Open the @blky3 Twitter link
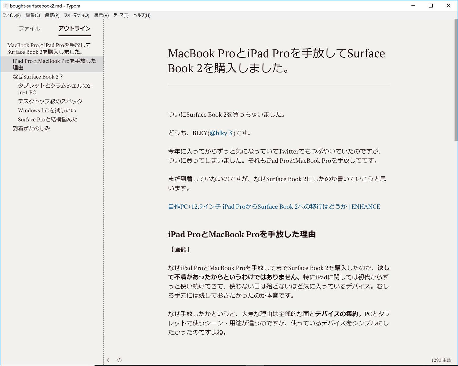Image resolution: width=458 pixels, height=366 pixels. pos(221,133)
